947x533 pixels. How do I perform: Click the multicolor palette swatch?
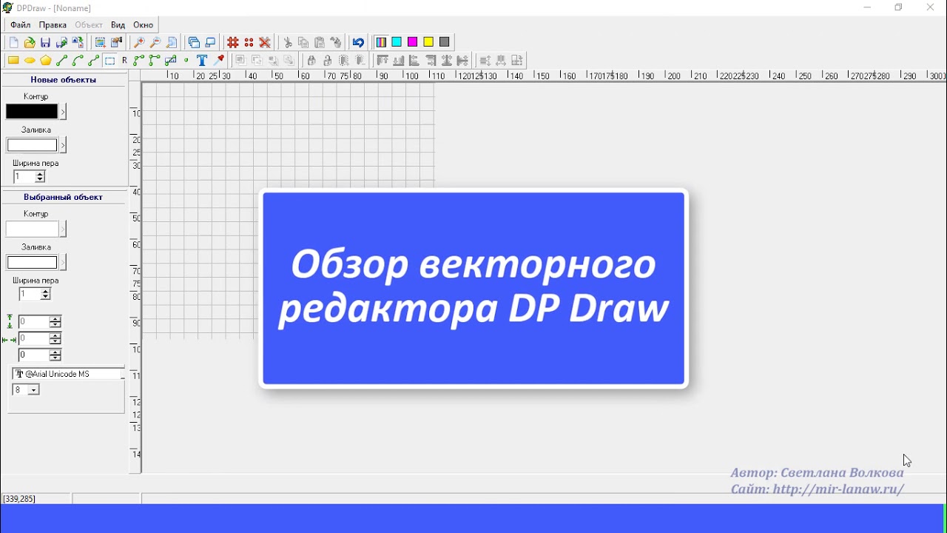[381, 42]
